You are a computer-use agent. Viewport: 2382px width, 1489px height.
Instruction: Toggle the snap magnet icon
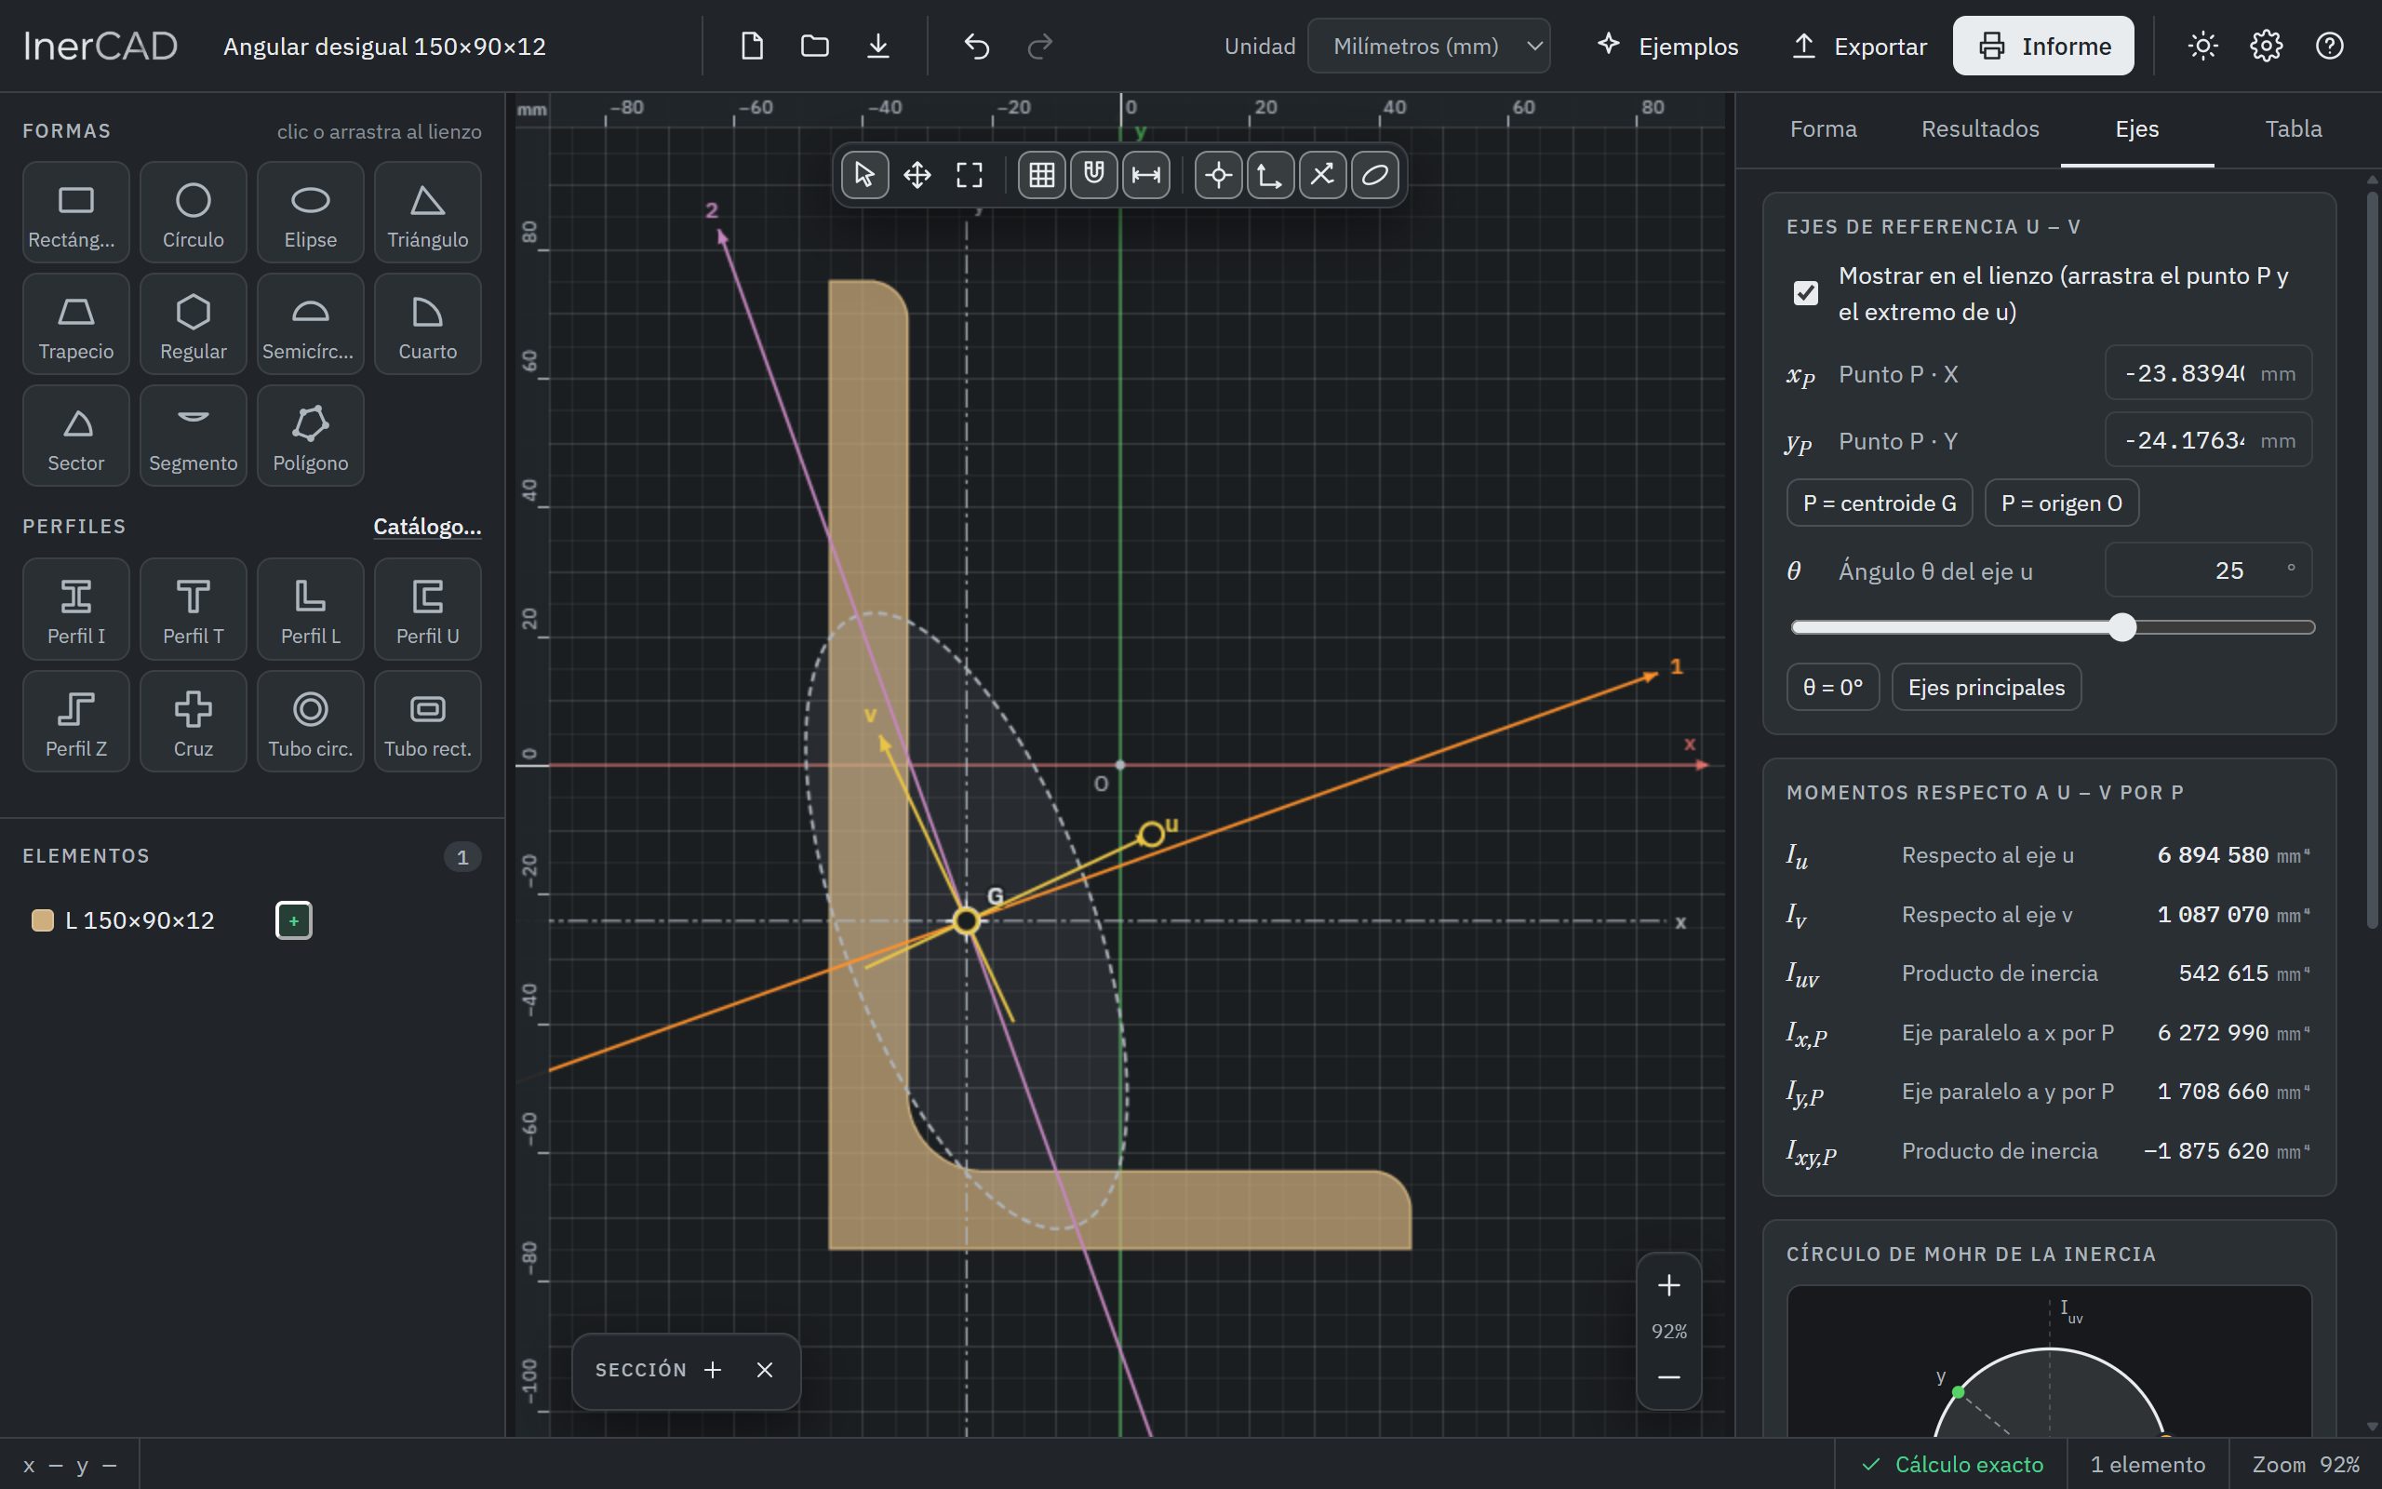[x=1093, y=175]
